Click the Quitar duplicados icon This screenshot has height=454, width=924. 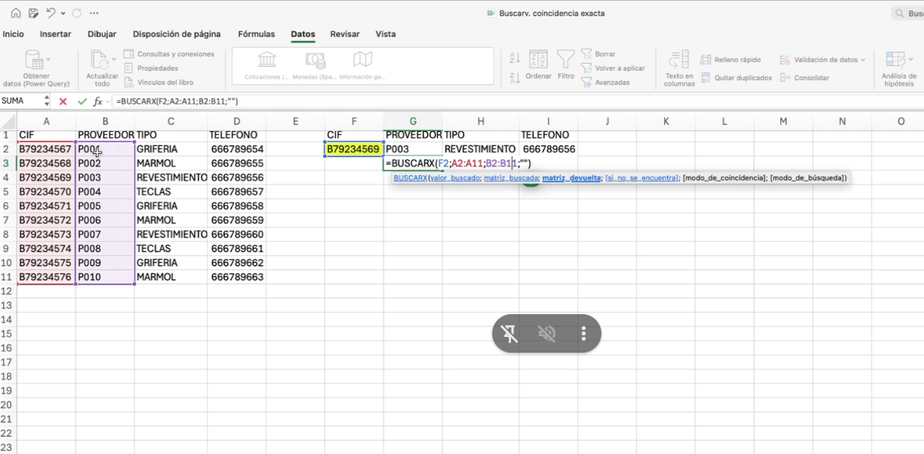tap(707, 78)
